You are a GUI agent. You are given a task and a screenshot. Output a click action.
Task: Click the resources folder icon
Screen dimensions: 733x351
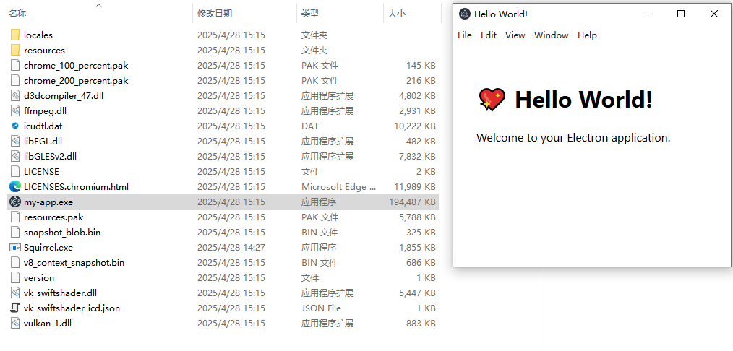(x=15, y=50)
